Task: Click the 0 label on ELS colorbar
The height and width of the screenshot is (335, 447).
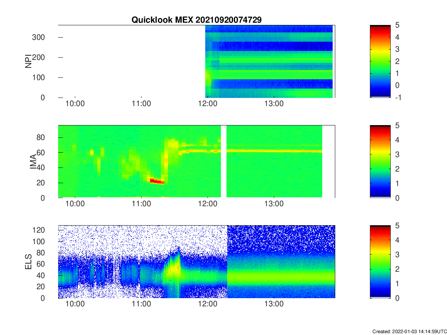Action: (x=397, y=298)
